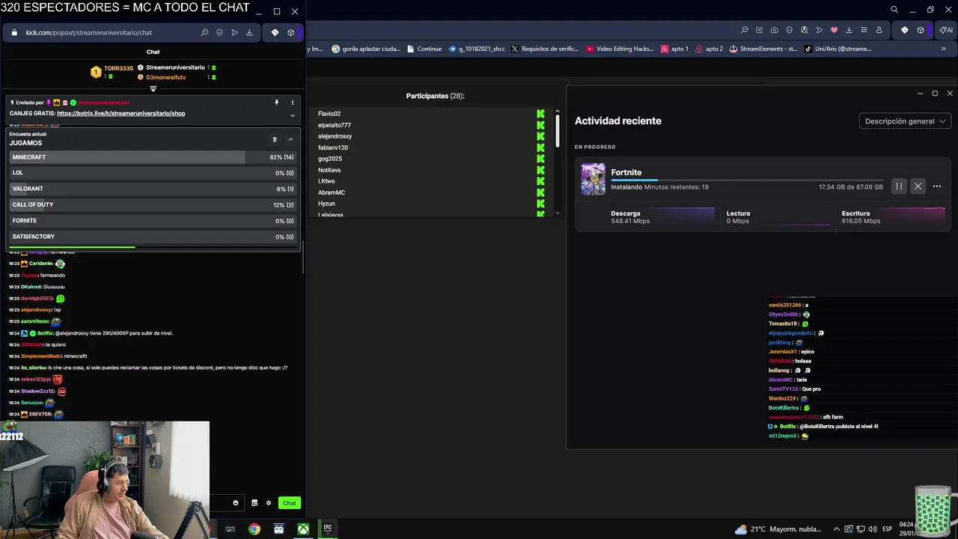Click shield icon in chat popout address bar
This screenshot has width=958, height=539.
pos(219,32)
